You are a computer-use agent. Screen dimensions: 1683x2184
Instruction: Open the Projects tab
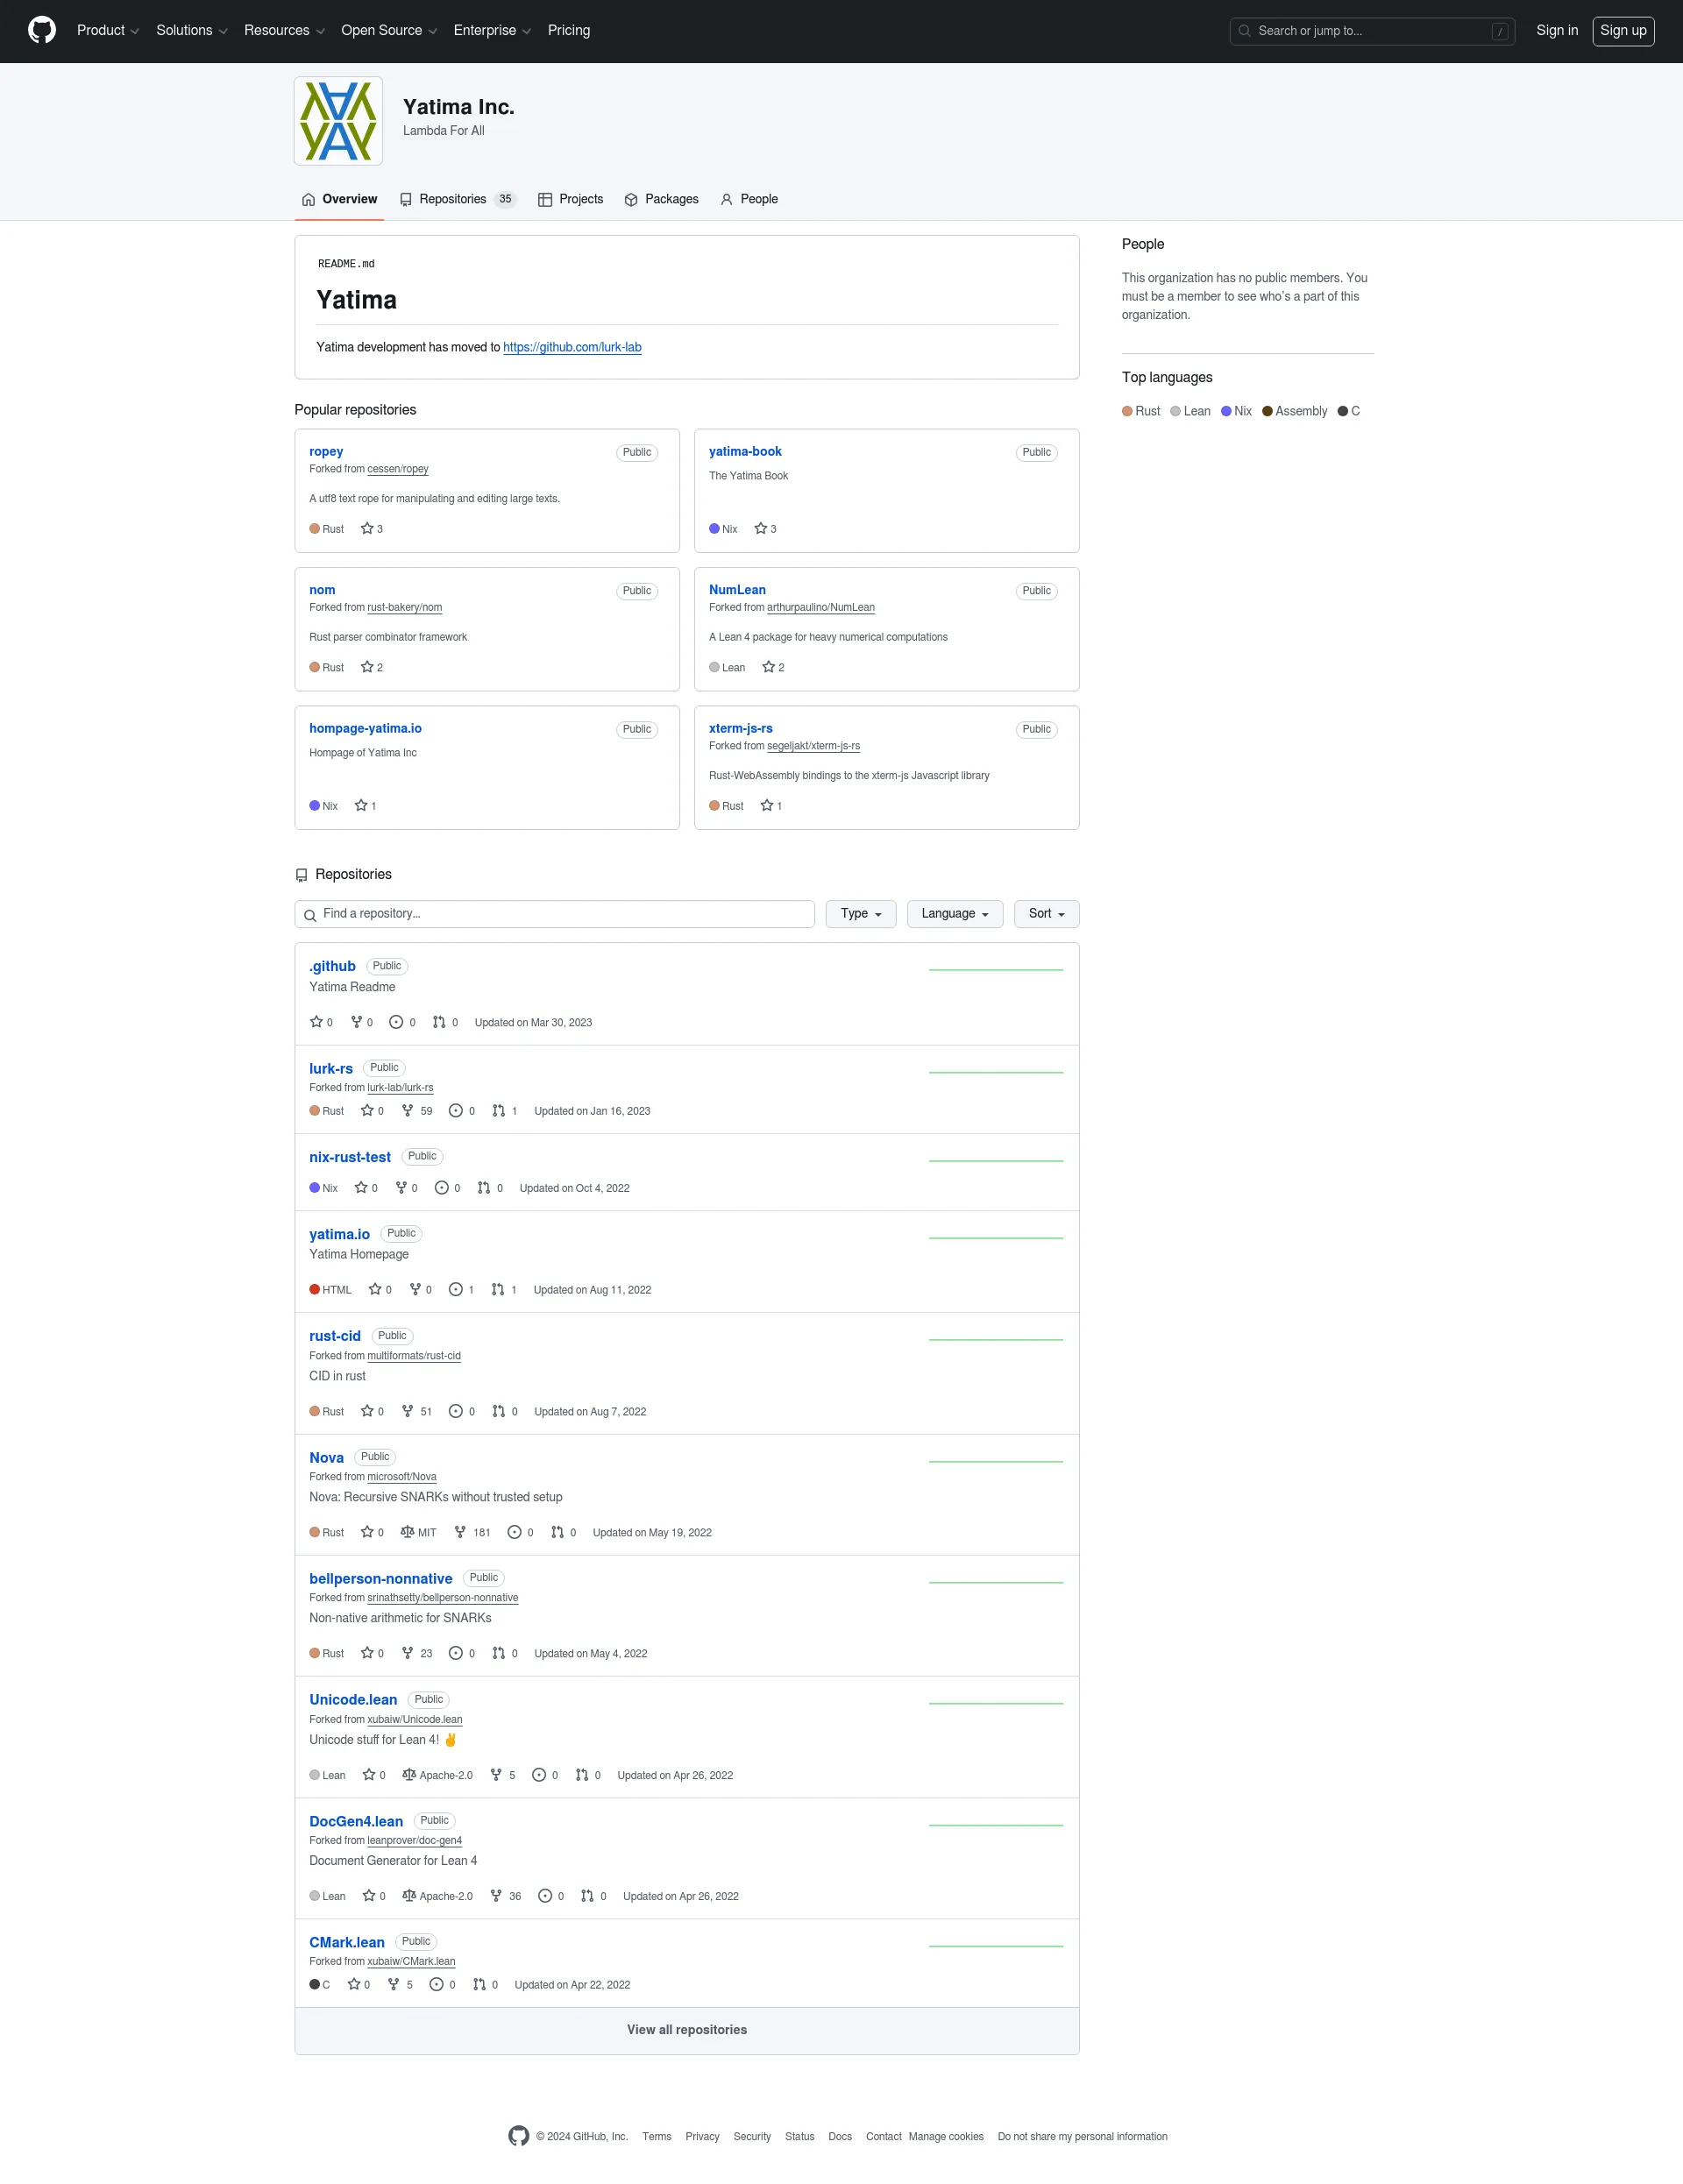click(571, 199)
